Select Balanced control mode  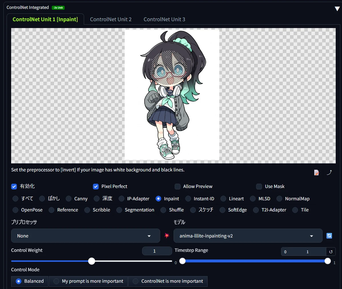pyautogui.click(x=30, y=281)
